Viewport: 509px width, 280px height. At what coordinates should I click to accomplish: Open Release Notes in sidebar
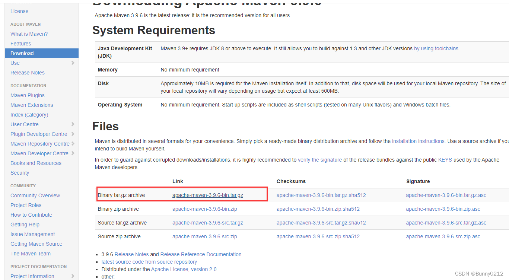click(28, 73)
